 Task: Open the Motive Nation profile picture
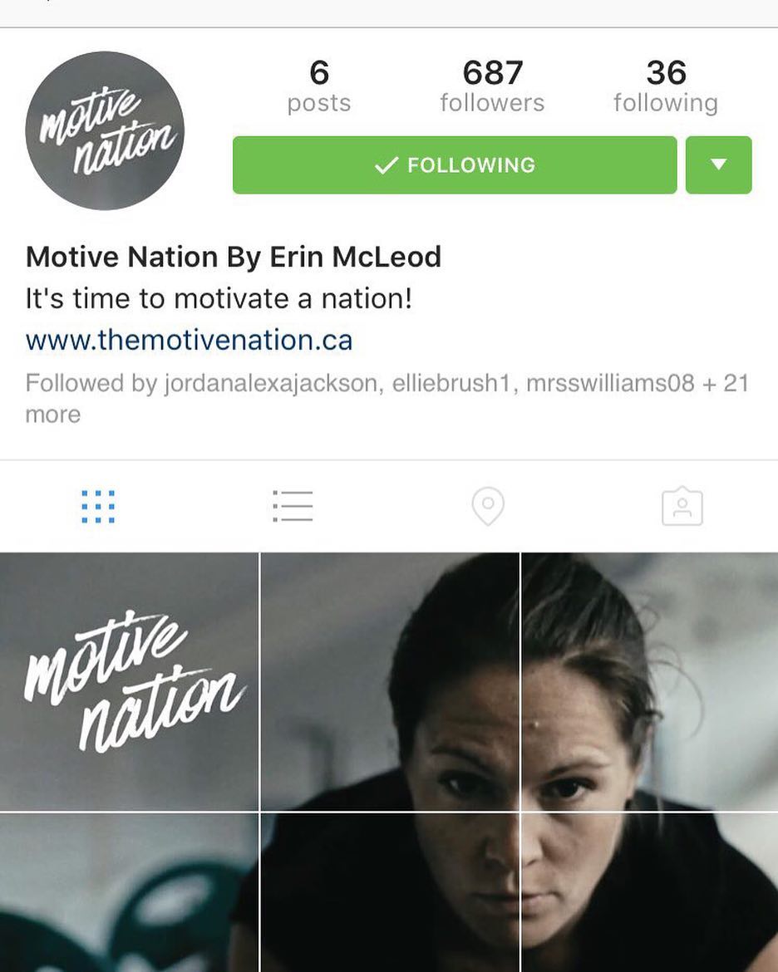(105, 130)
